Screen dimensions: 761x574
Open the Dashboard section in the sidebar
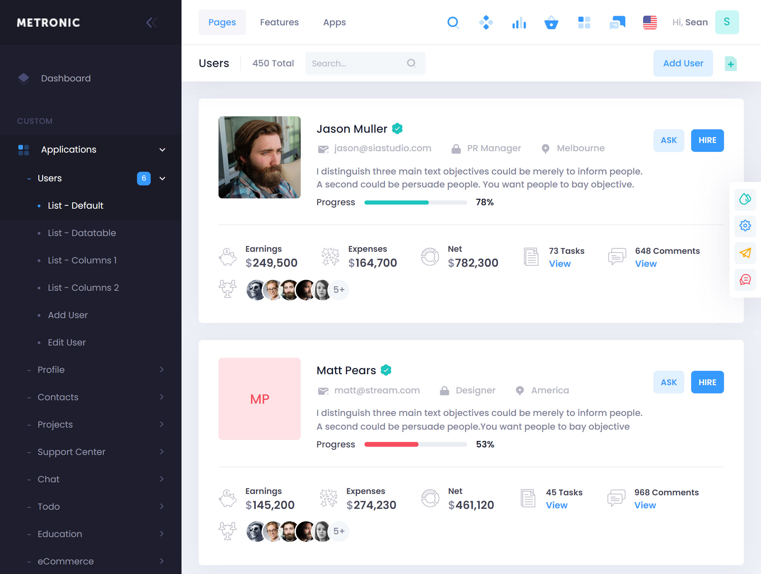pyautogui.click(x=66, y=78)
